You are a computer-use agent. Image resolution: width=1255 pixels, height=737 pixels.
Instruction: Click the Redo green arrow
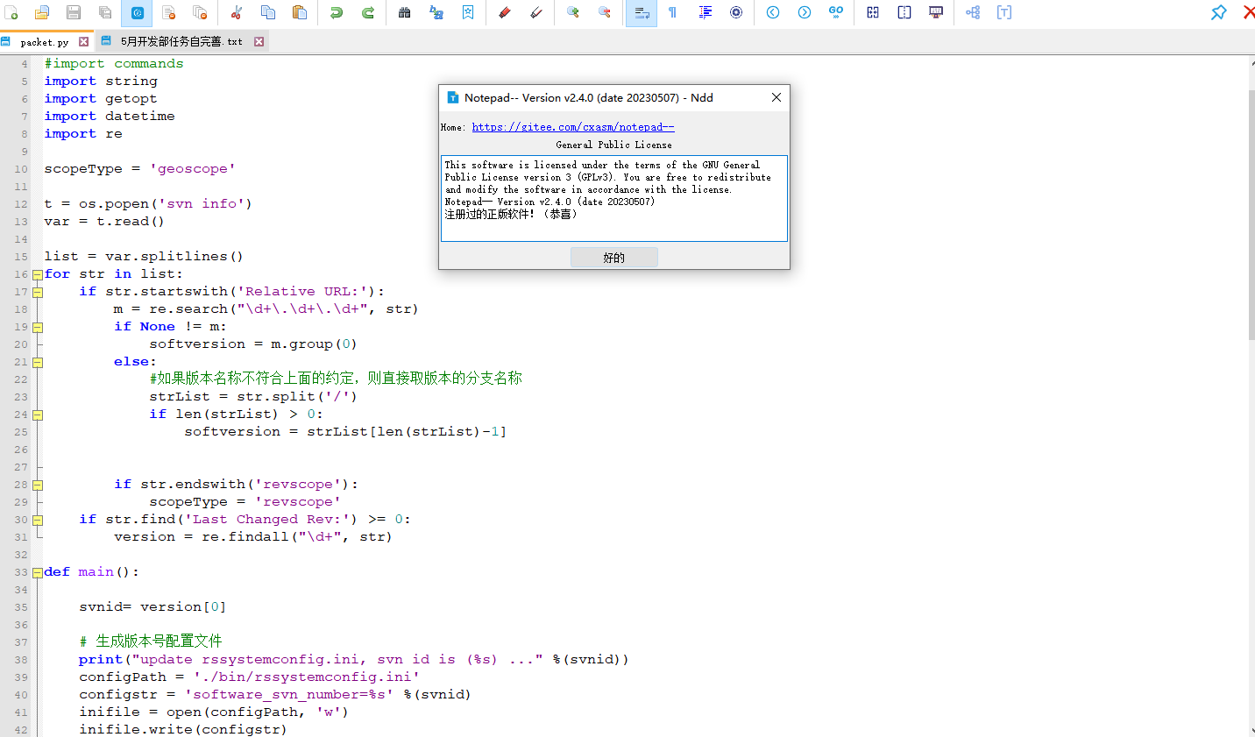pos(368,12)
